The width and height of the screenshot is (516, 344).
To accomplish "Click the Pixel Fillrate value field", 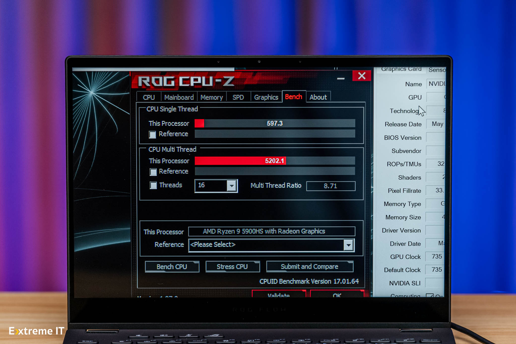I will pyautogui.click(x=436, y=190).
